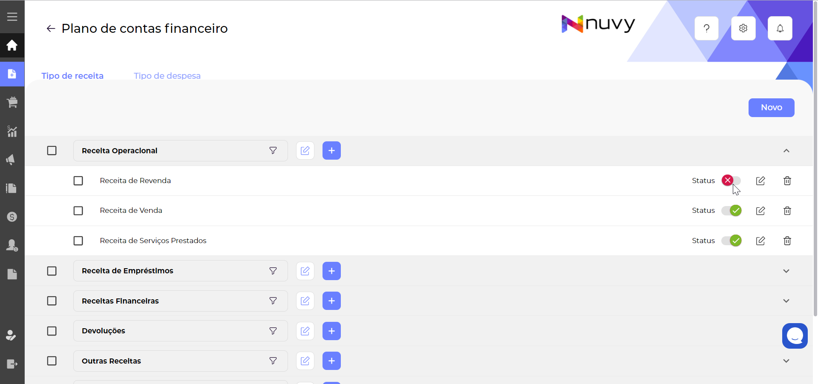Open the dollar coin finance icon
The image size is (818, 384).
(12, 217)
